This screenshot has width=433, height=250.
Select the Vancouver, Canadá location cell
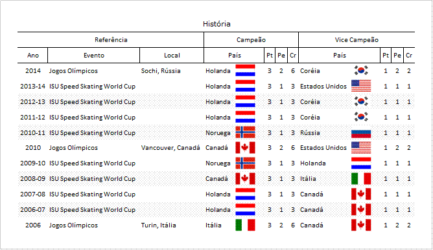click(x=170, y=148)
